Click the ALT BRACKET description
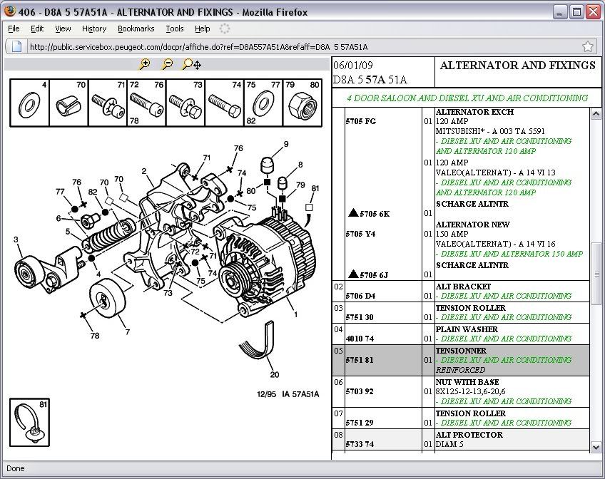 coord(463,287)
